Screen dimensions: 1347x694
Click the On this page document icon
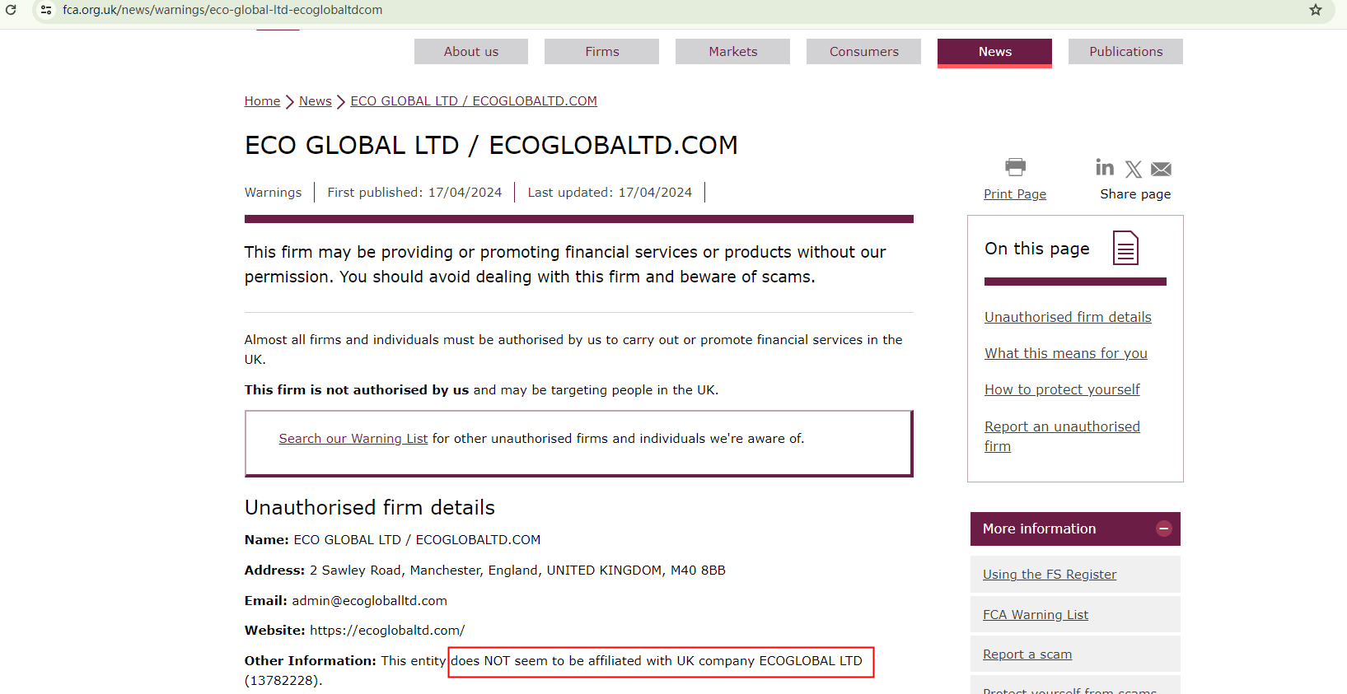click(1125, 248)
